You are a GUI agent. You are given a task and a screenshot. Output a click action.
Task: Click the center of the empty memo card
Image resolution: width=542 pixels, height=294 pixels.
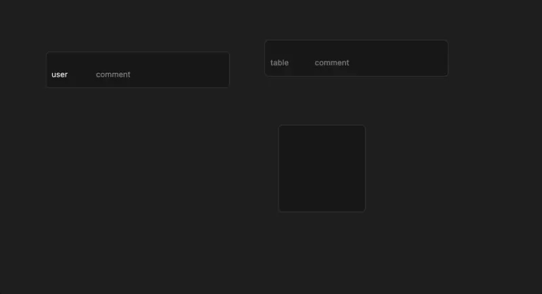322,169
